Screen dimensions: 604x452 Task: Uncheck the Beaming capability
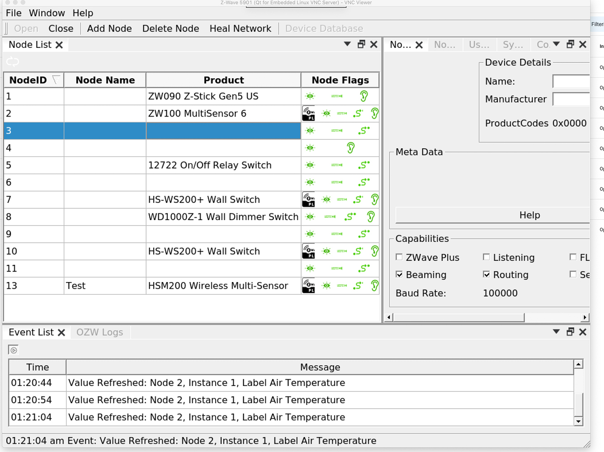point(399,274)
